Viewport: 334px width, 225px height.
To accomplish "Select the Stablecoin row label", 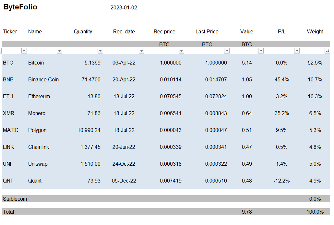I will click(x=15, y=199).
